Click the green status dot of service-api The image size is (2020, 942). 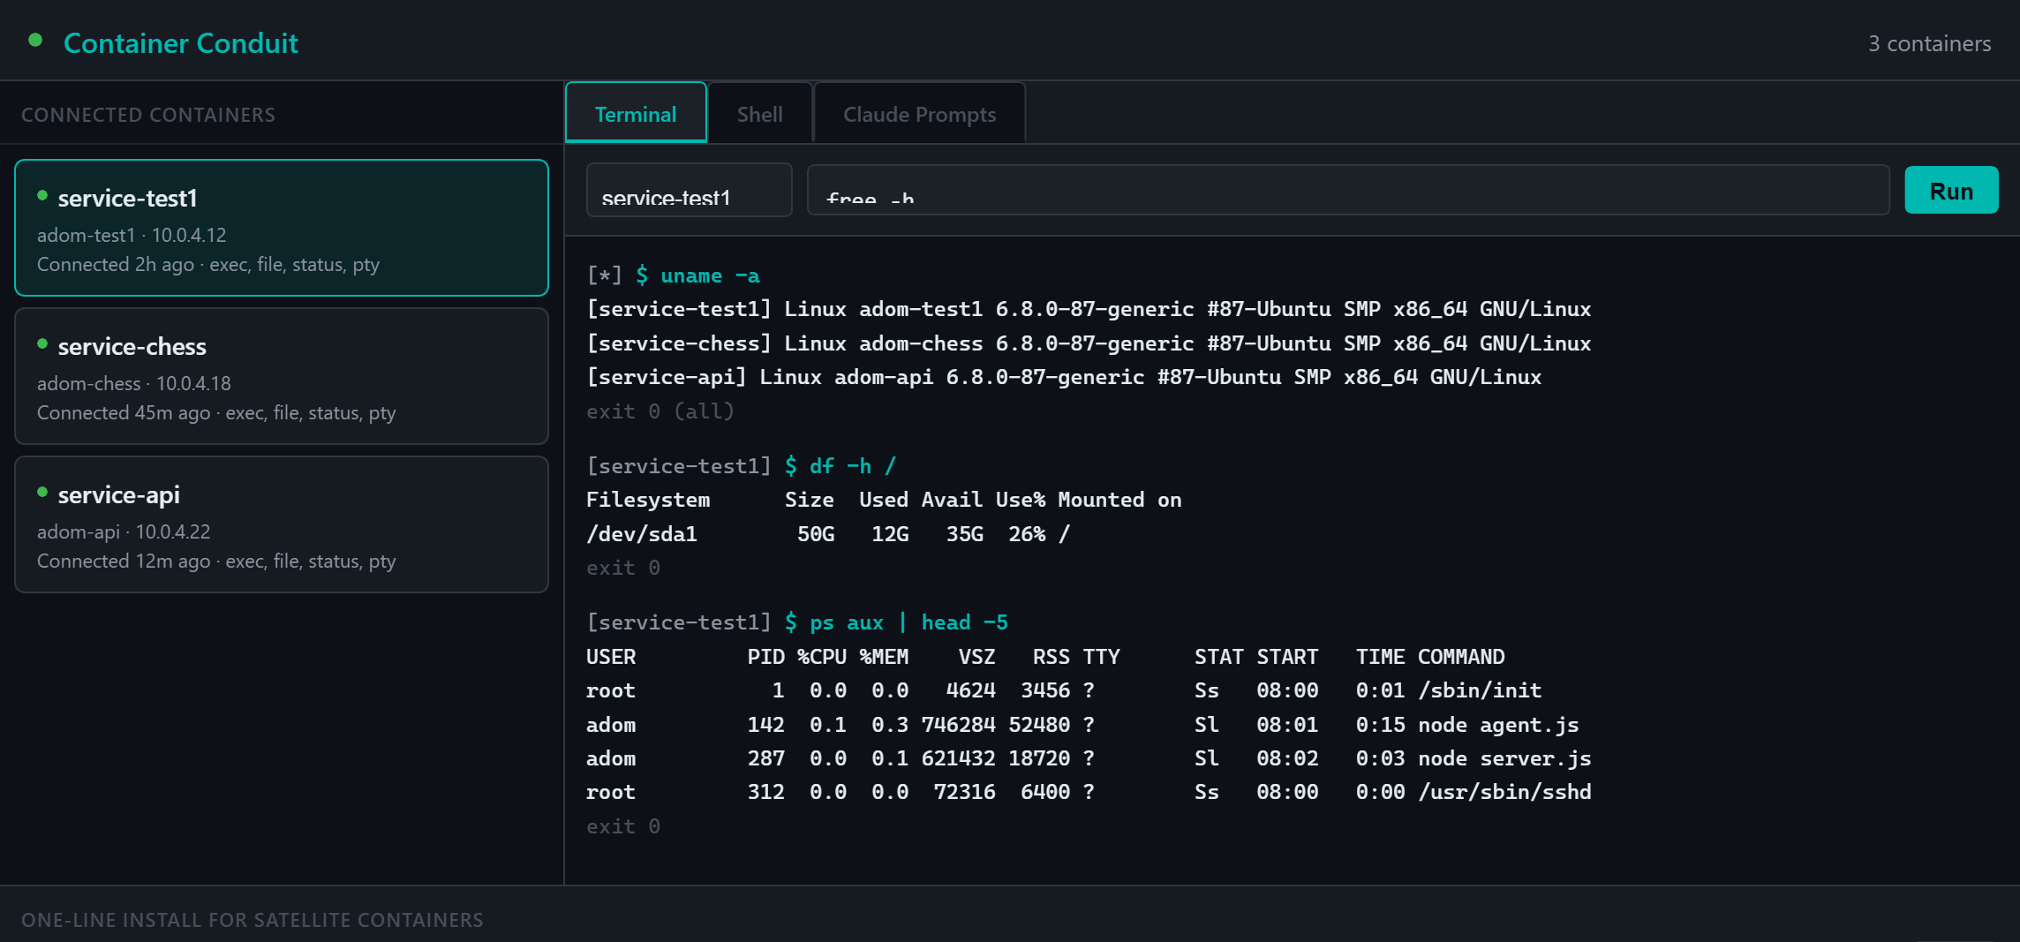[42, 493]
